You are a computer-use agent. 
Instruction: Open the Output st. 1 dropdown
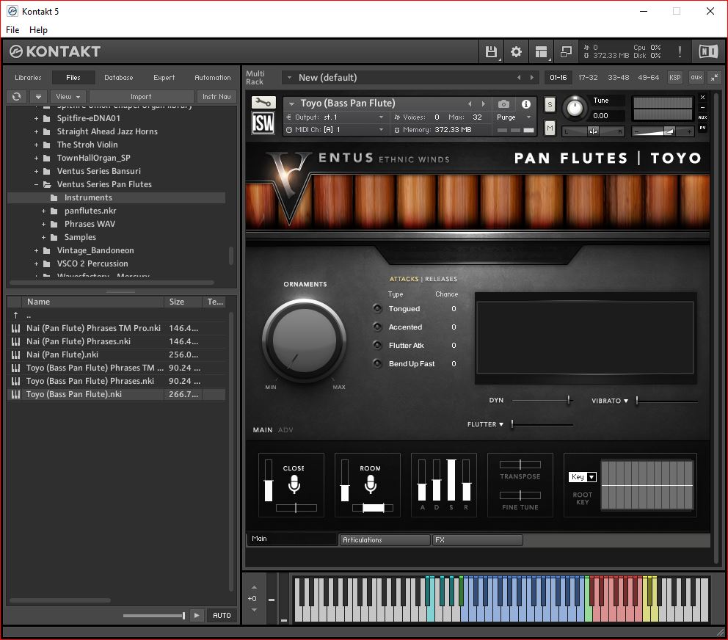pyautogui.click(x=335, y=117)
